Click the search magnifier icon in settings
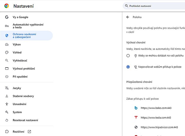This screenshot has width=185, height=136. coord(127,6)
